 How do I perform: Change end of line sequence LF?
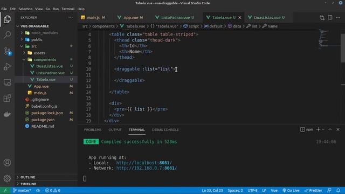pyautogui.click(x=264, y=190)
